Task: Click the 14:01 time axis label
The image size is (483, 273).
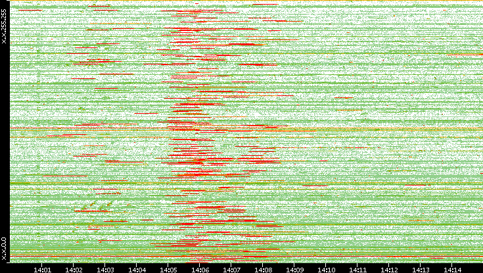Action: 42,270
